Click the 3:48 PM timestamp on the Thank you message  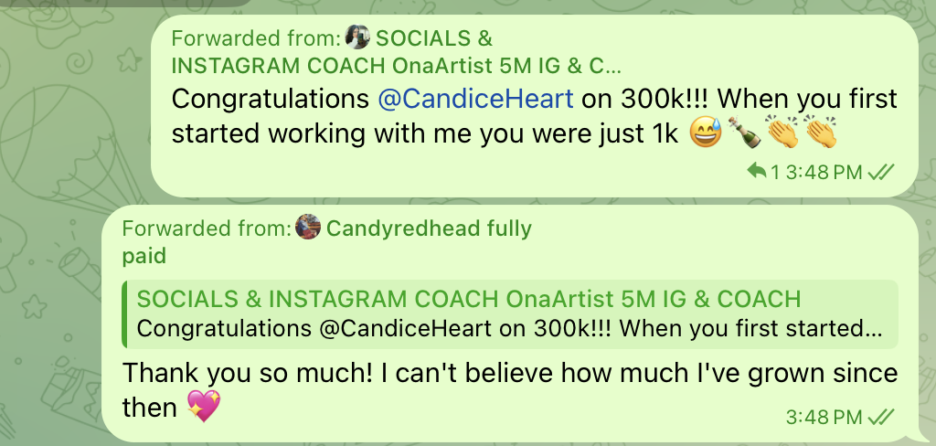click(824, 417)
